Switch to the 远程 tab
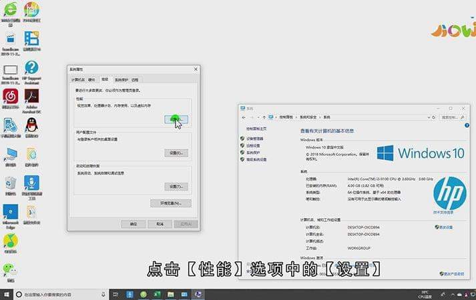 point(135,80)
